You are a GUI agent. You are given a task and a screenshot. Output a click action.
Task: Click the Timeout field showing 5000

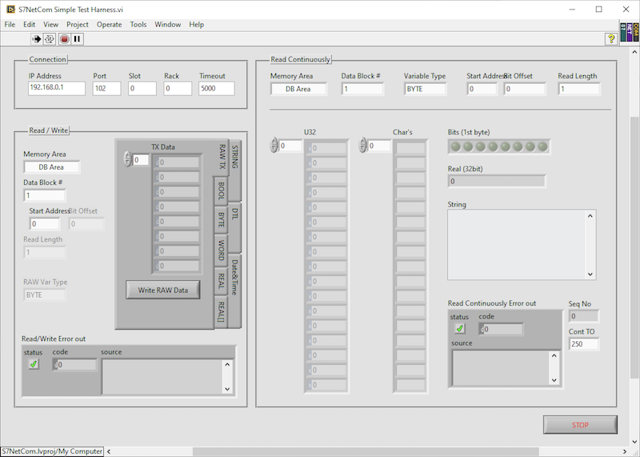coord(217,88)
